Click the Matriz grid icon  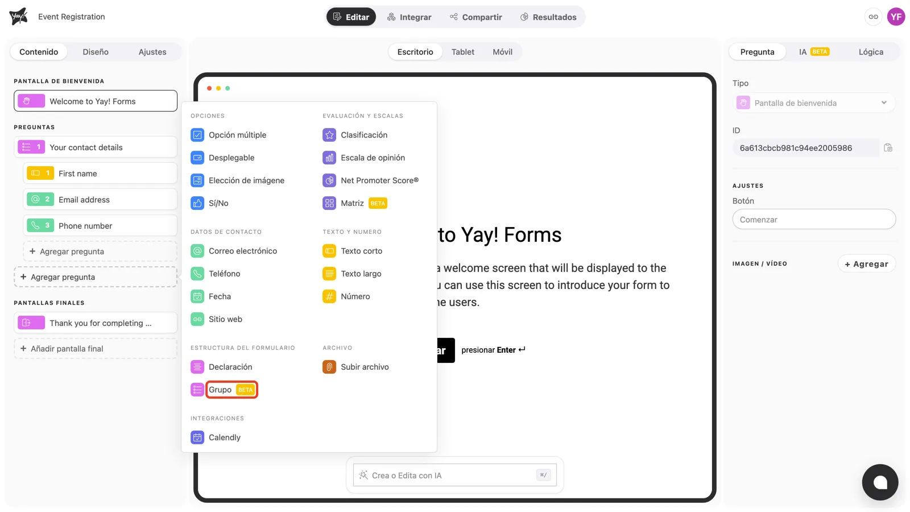click(x=329, y=203)
